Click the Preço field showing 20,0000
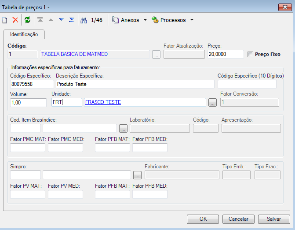Viewport: 295px width, 230px height. [226, 54]
